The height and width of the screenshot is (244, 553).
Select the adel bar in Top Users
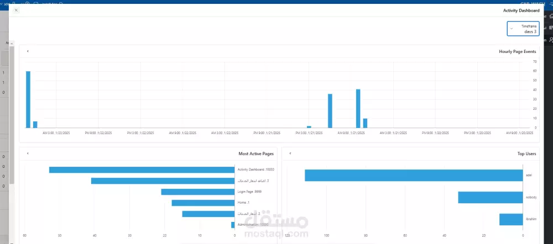[x=414, y=176]
